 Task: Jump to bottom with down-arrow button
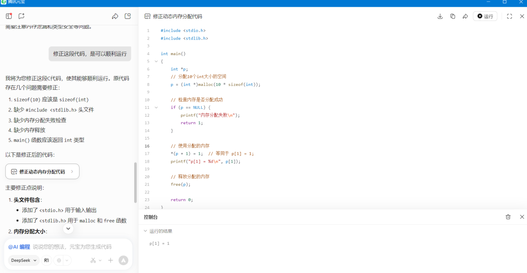(x=68, y=229)
